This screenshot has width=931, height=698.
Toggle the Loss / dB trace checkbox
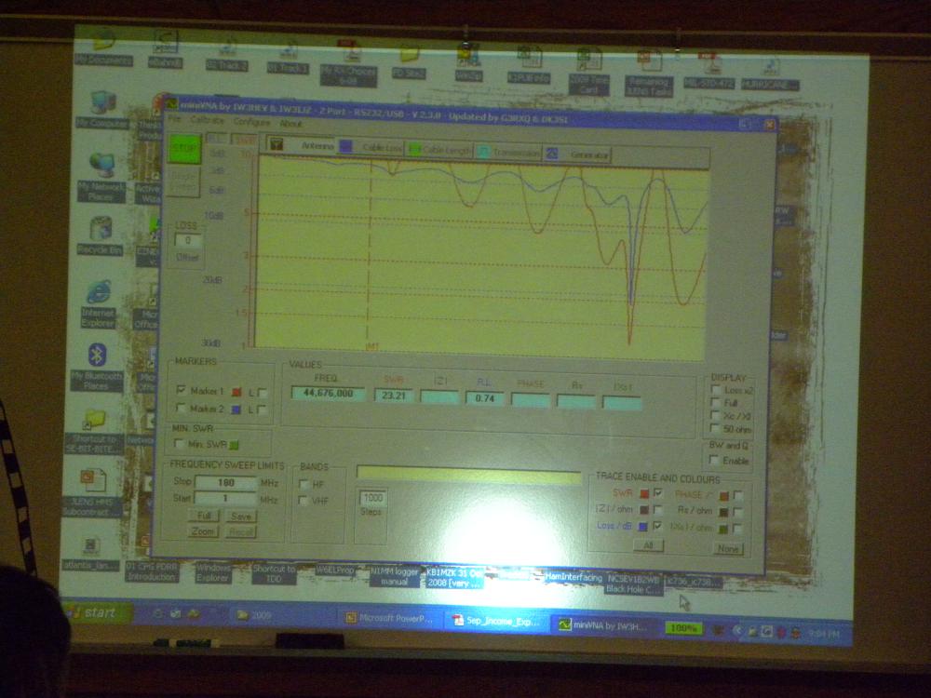coord(657,526)
